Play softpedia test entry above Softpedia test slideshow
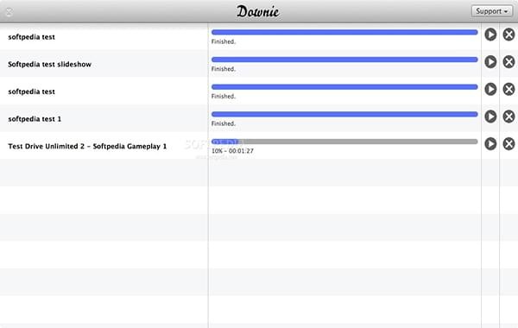The image size is (518, 328). 490,35
